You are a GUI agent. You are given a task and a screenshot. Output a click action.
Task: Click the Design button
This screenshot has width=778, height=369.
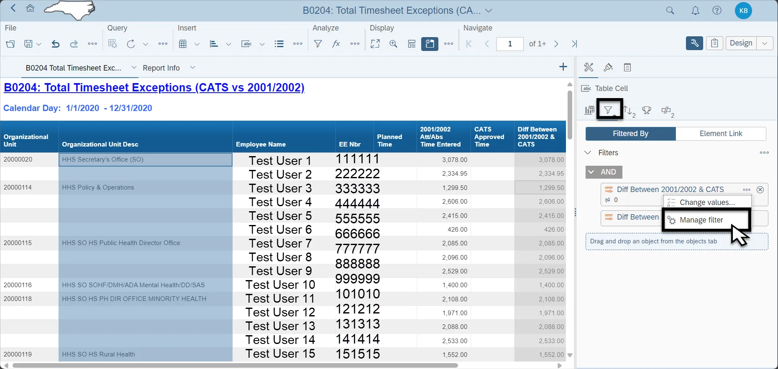(x=741, y=43)
